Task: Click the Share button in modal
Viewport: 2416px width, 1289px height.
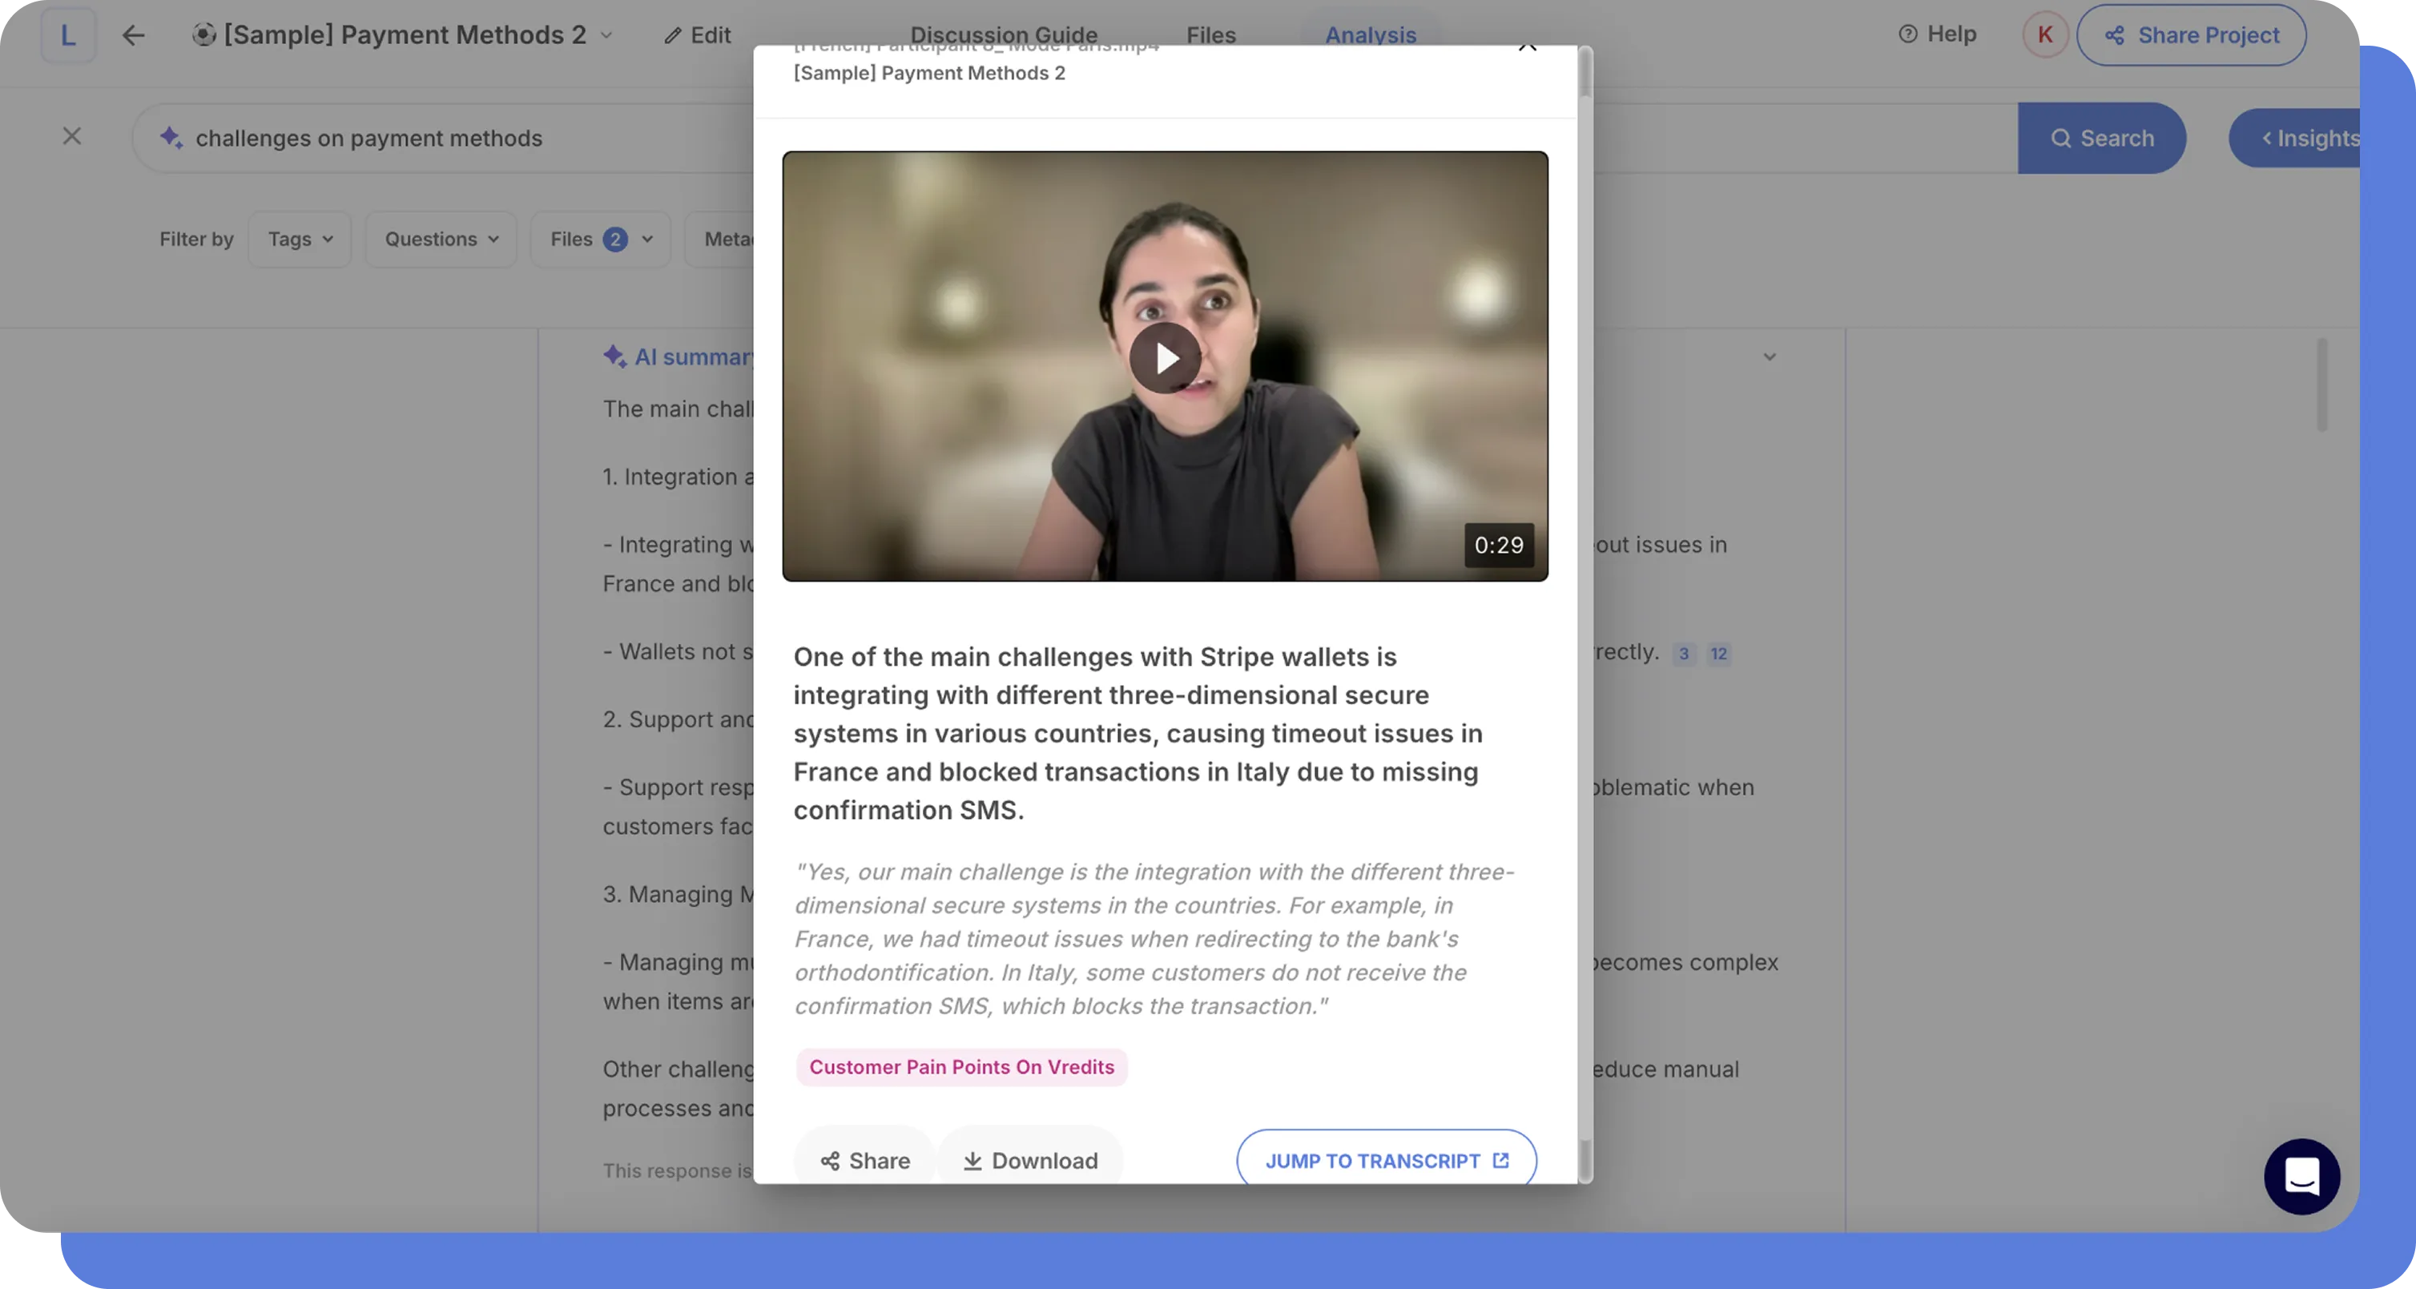Action: (x=864, y=1159)
